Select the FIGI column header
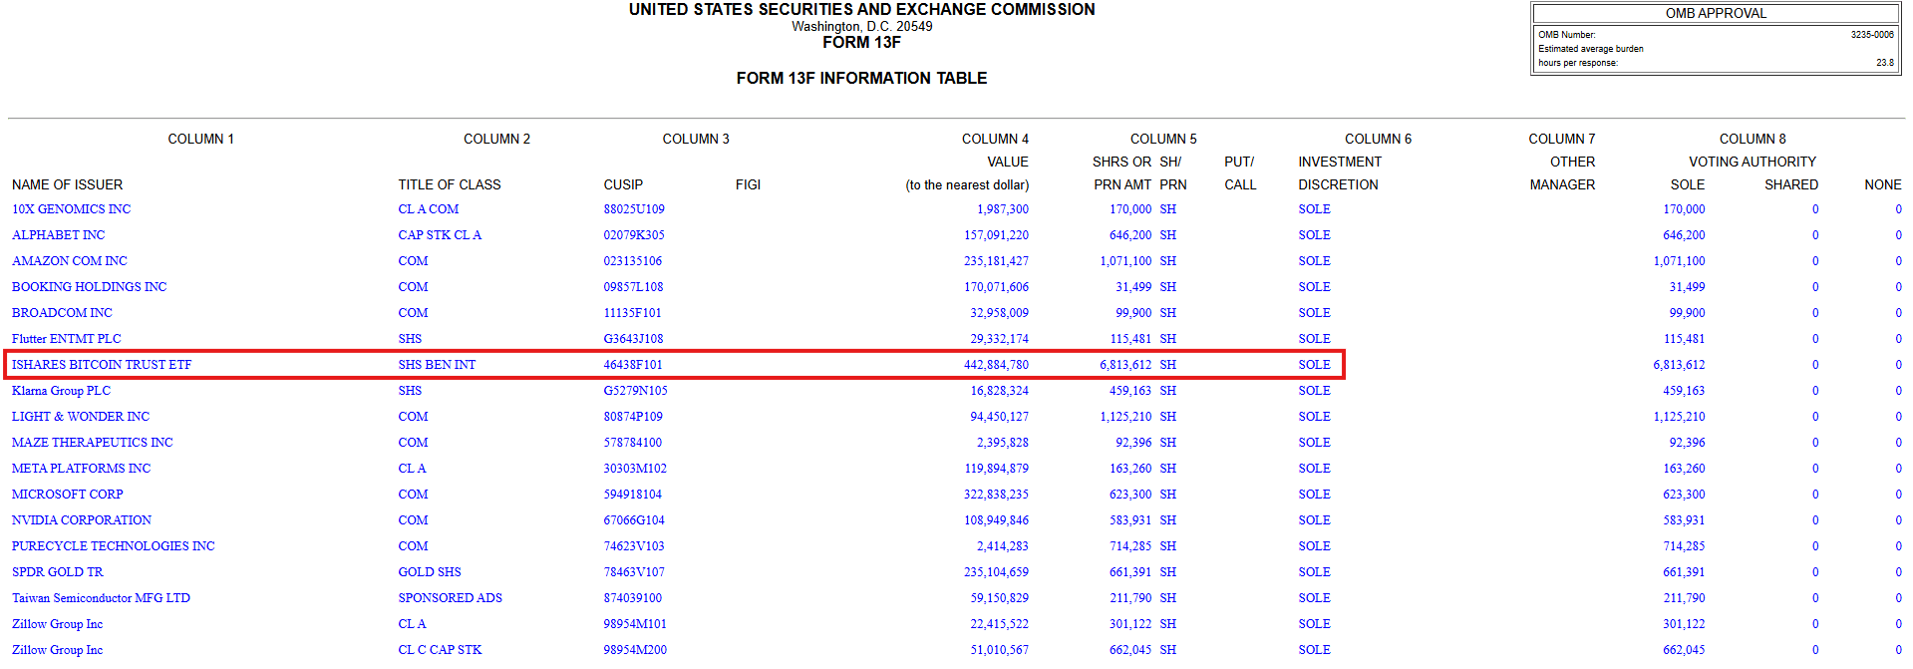The image size is (1913, 669). (x=748, y=184)
